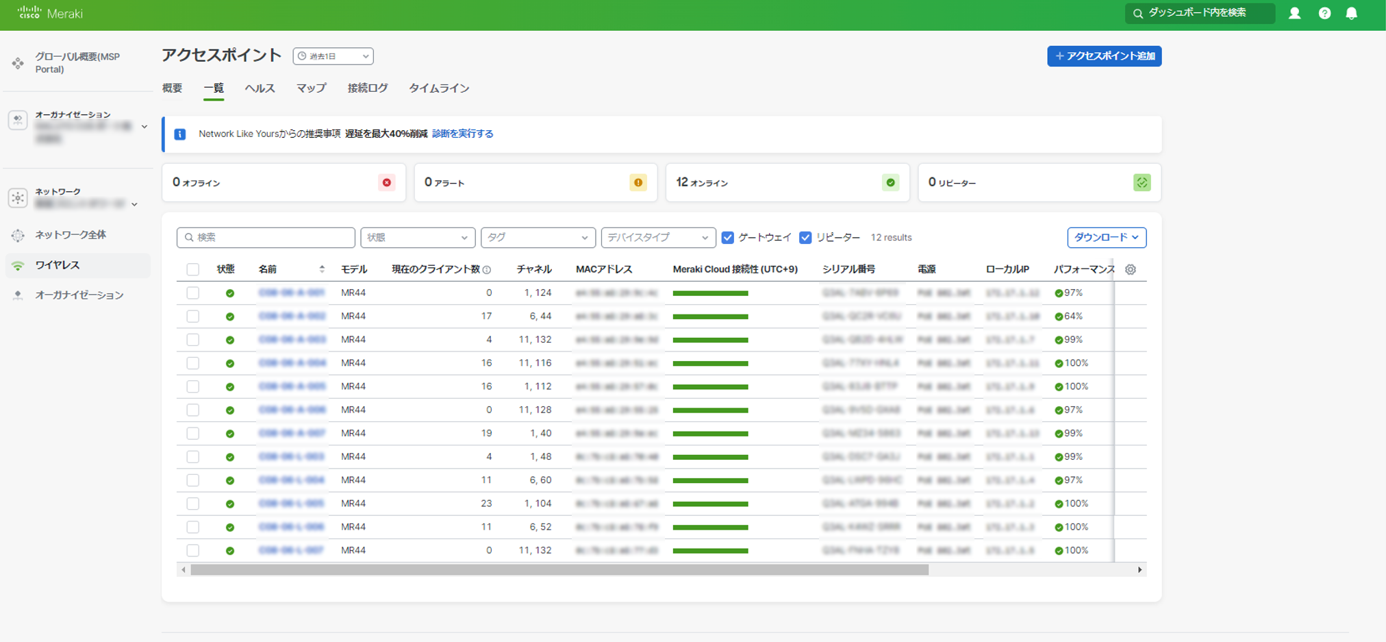Screen dimensions: 1386x642
Task: Uncheck the リピーター checkbox
Action: (x=805, y=238)
